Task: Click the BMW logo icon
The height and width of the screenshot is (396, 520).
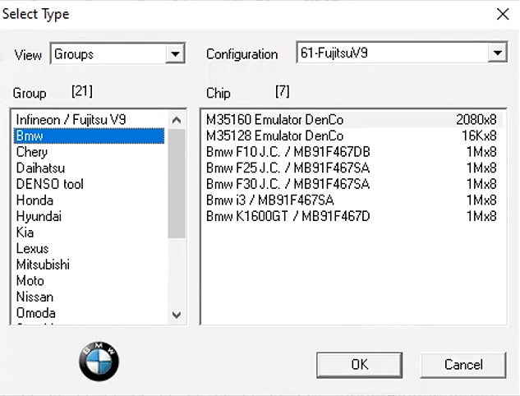Action: (99, 361)
